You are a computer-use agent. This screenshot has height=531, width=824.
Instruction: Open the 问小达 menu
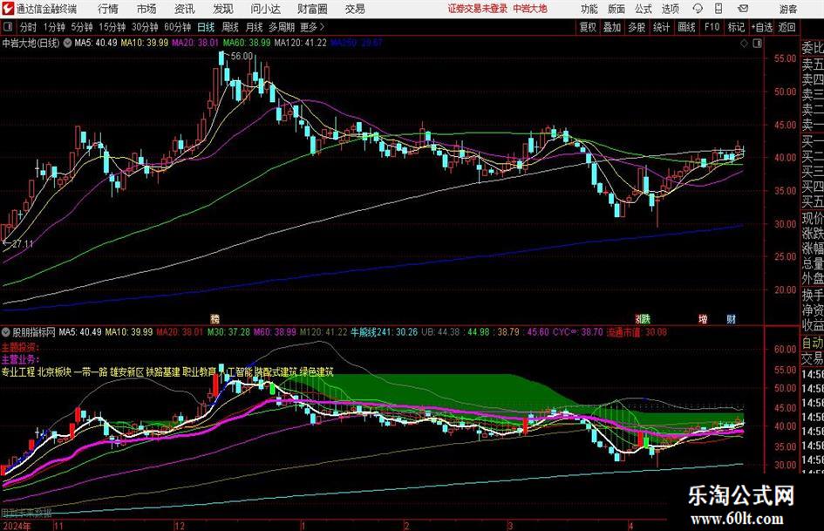pos(265,9)
